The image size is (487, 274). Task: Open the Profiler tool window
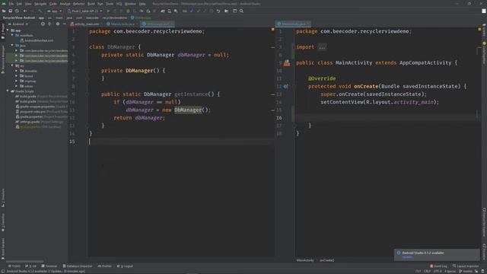pos(105,266)
